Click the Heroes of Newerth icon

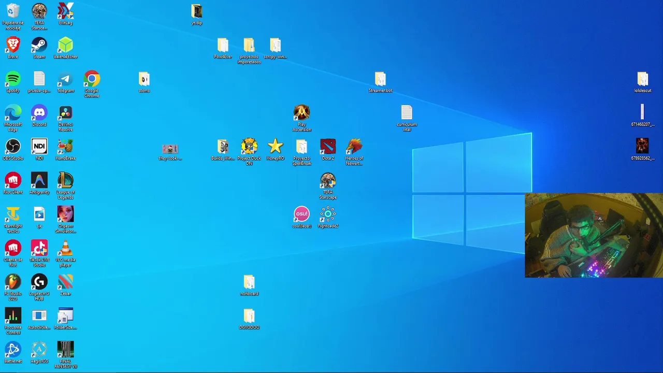(354, 147)
